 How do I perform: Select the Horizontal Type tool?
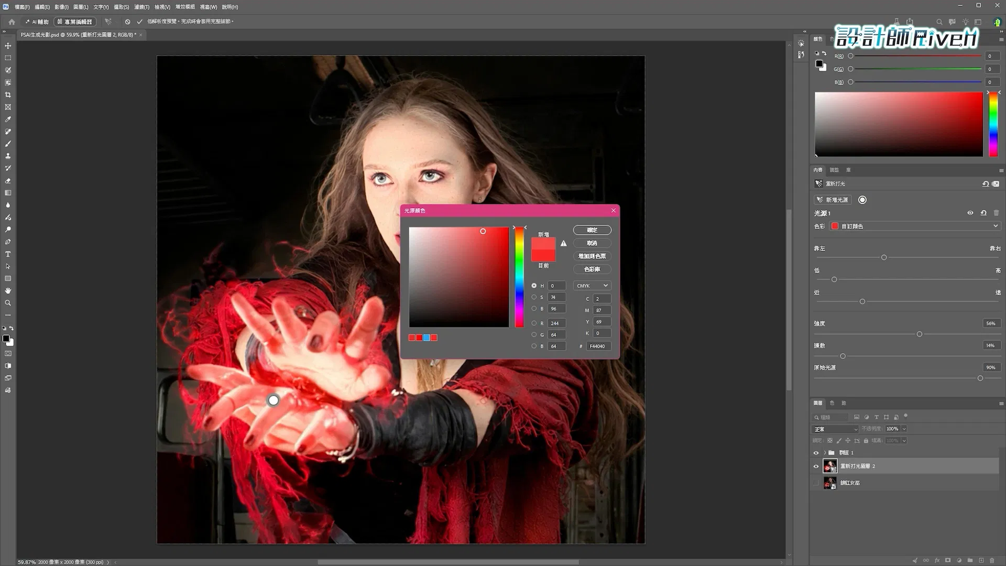click(8, 254)
